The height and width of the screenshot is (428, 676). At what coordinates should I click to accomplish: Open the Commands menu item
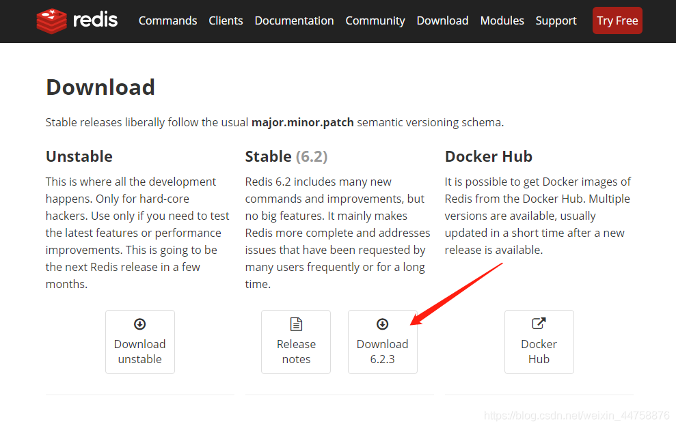[x=167, y=20]
